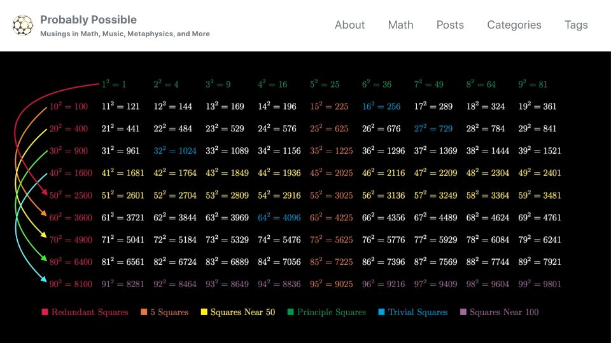Click the equation 41² = 1681
Screen dimensions: 611x343
123,173
